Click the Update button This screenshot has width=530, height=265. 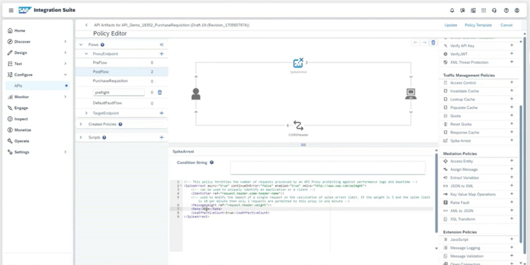451,25
